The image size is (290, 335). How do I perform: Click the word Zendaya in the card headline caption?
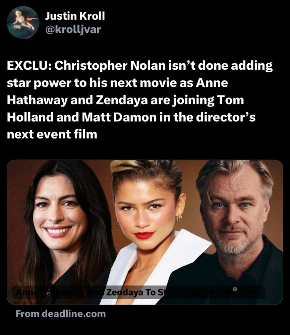[124, 292]
